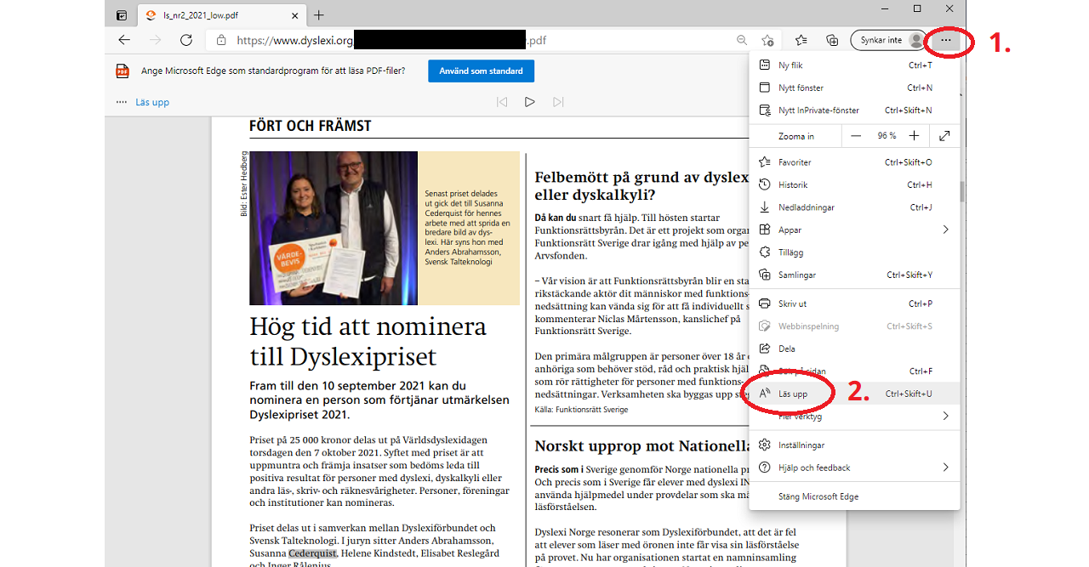
Task: Click the Använd som standard button
Action: click(x=481, y=71)
